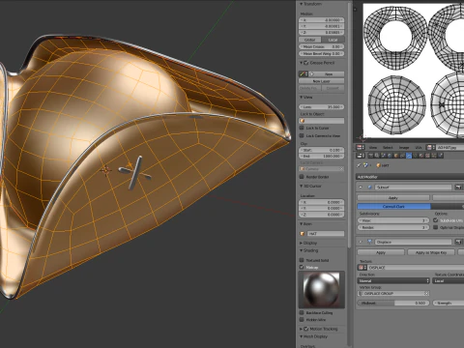Open the UV editor type selector icon

tap(360, 147)
